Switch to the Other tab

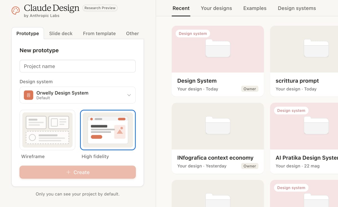pyautogui.click(x=132, y=33)
